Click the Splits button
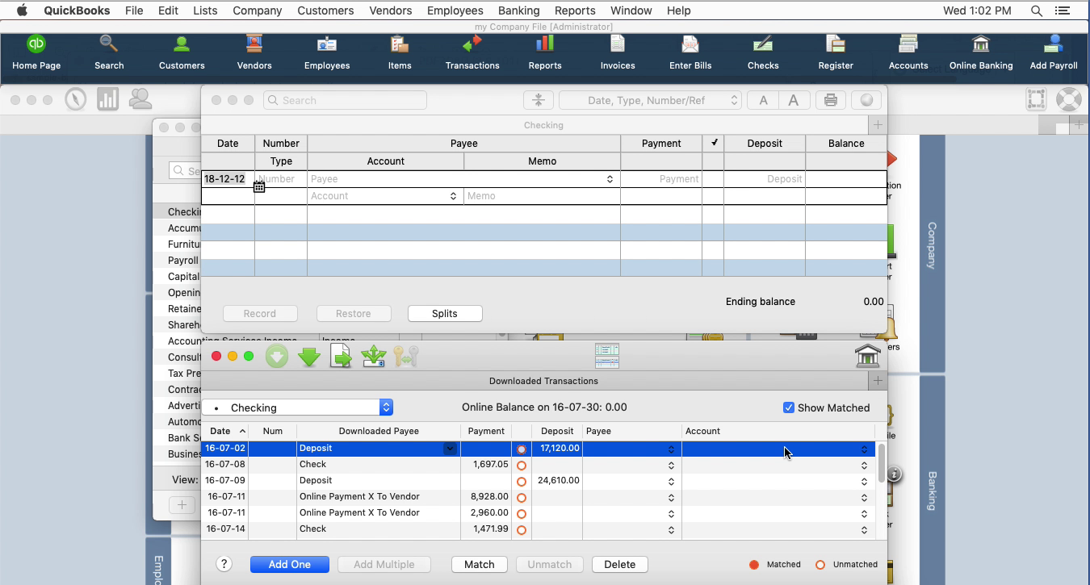 (x=445, y=313)
